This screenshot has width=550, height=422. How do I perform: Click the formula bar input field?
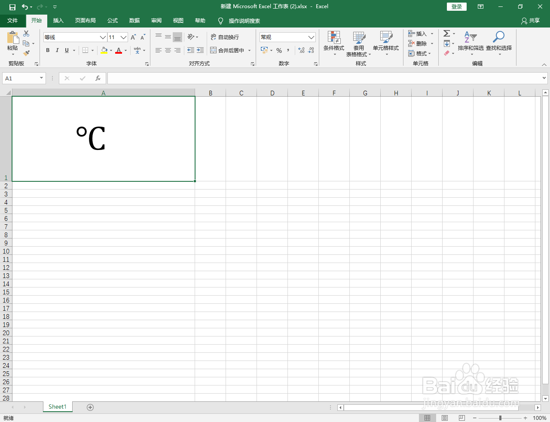tap(325, 78)
